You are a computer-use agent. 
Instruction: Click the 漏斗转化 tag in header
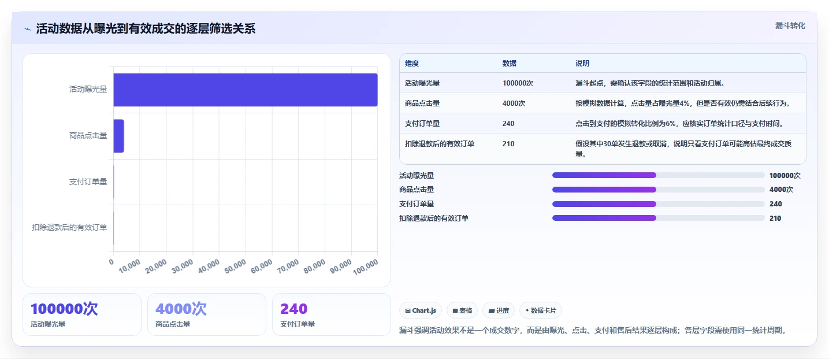[x=790, y=26]
